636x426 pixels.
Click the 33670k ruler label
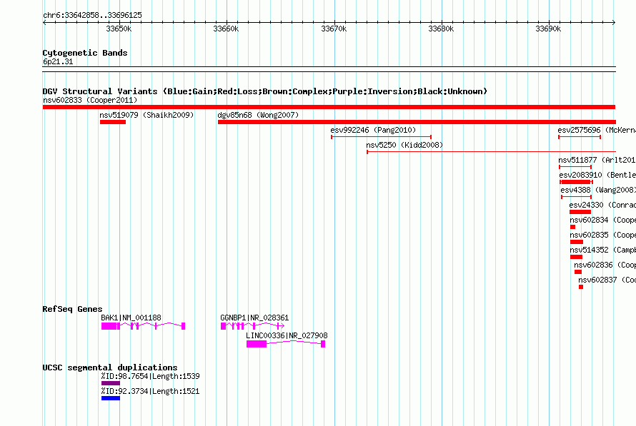[x=334, y=29]
